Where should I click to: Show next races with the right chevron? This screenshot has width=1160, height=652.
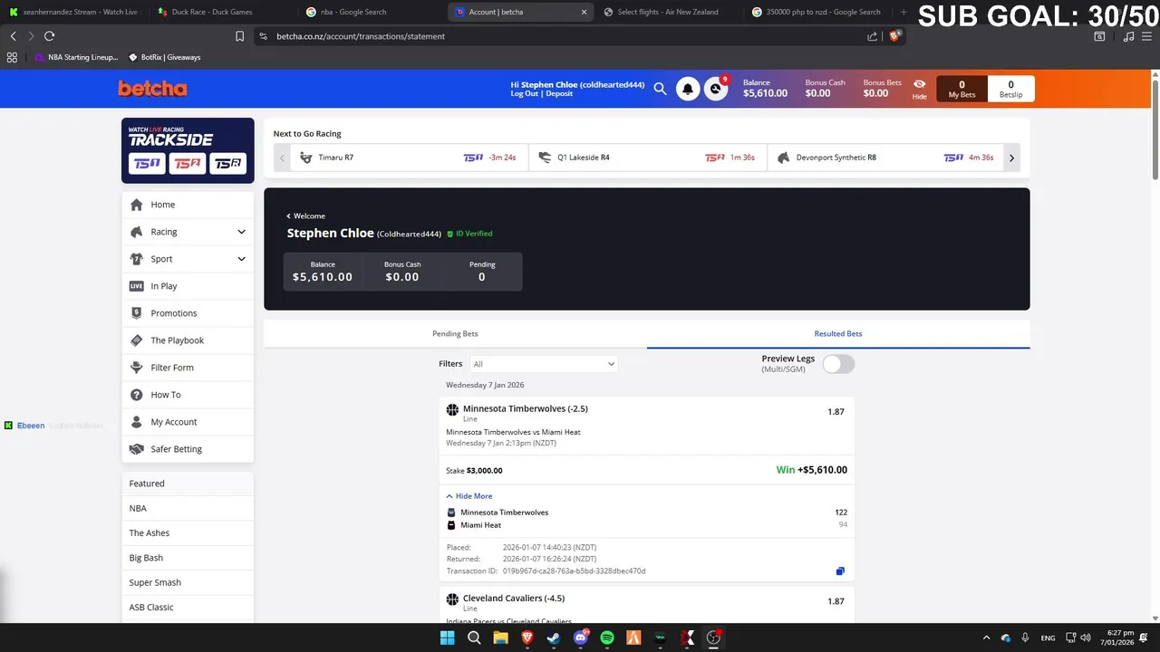pos(1011,158)
